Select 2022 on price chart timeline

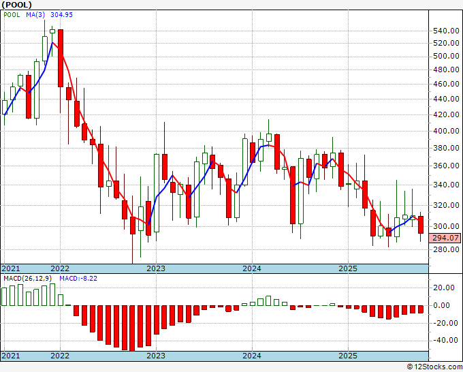[x=60, y=268]
